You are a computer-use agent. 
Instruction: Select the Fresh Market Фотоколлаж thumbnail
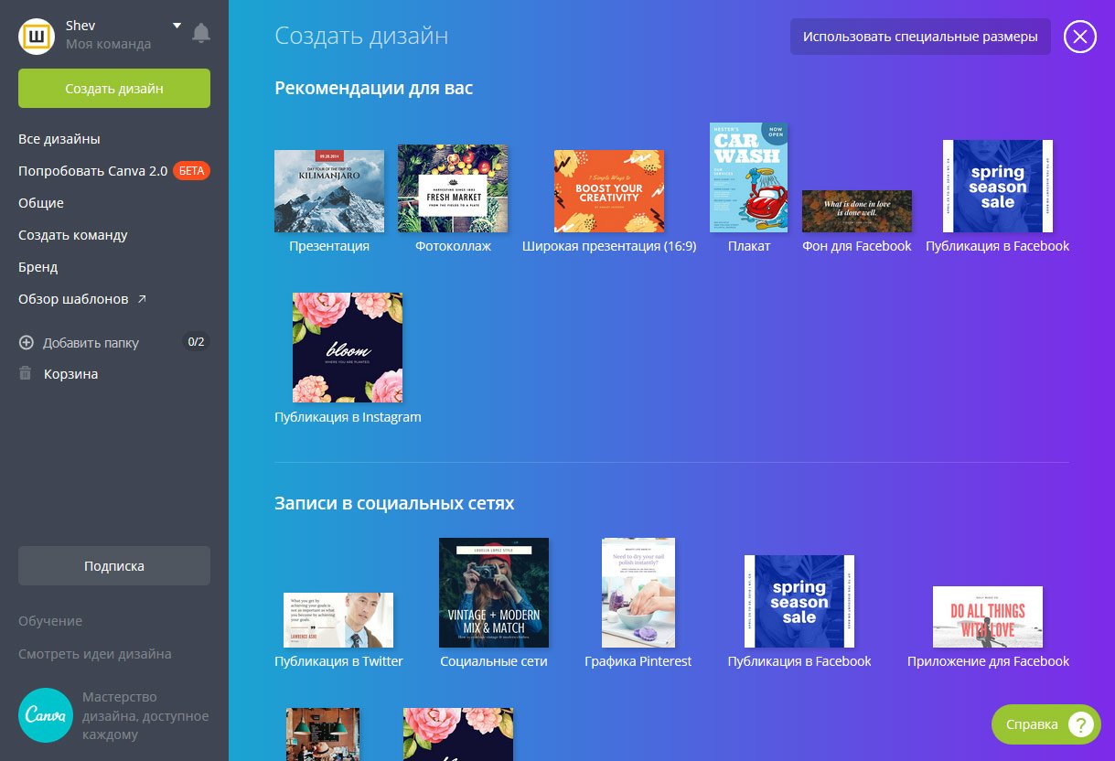(453, 188)
